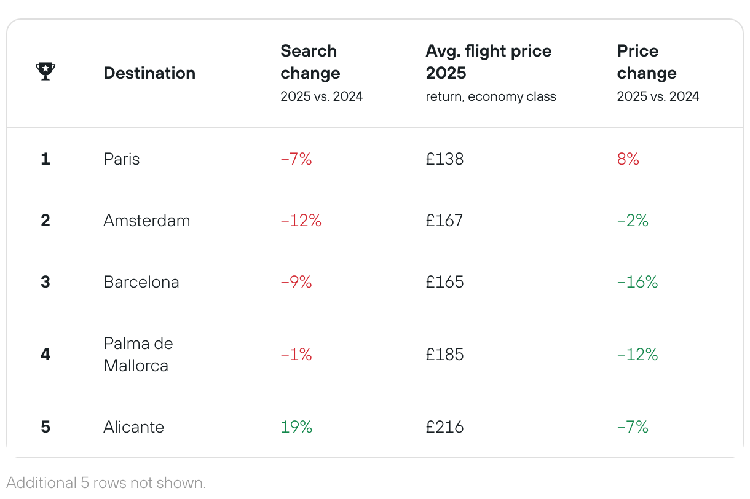
Task: Select the Palma de Mallorca destination
Action: point(138,355)
